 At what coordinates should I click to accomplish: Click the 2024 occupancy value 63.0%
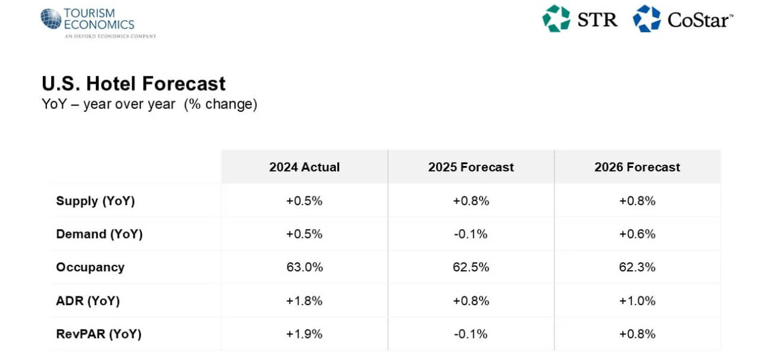pyautogui.click(x=305, y=267)
